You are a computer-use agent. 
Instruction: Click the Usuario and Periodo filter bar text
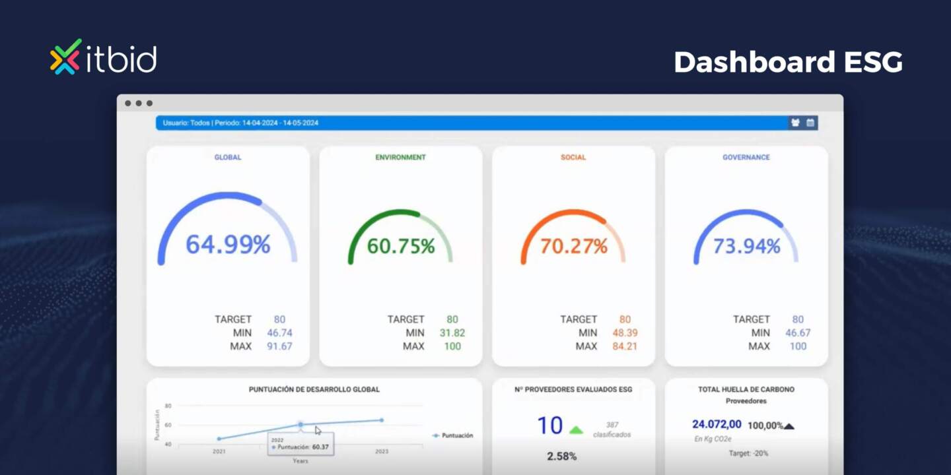[x=240, y=123]
